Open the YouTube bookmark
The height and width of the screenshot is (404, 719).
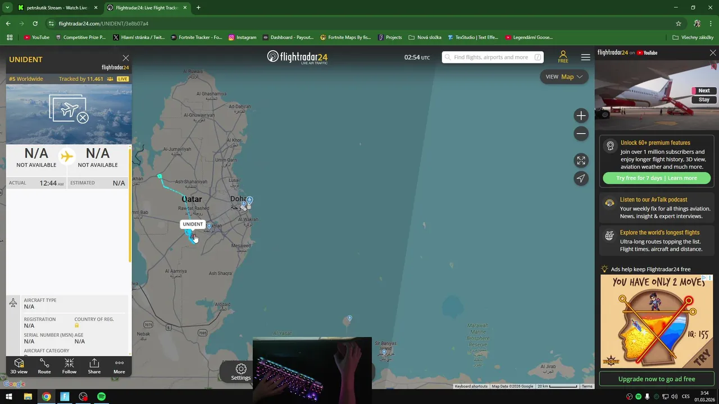pyautogui.click(x=37, y=38)
